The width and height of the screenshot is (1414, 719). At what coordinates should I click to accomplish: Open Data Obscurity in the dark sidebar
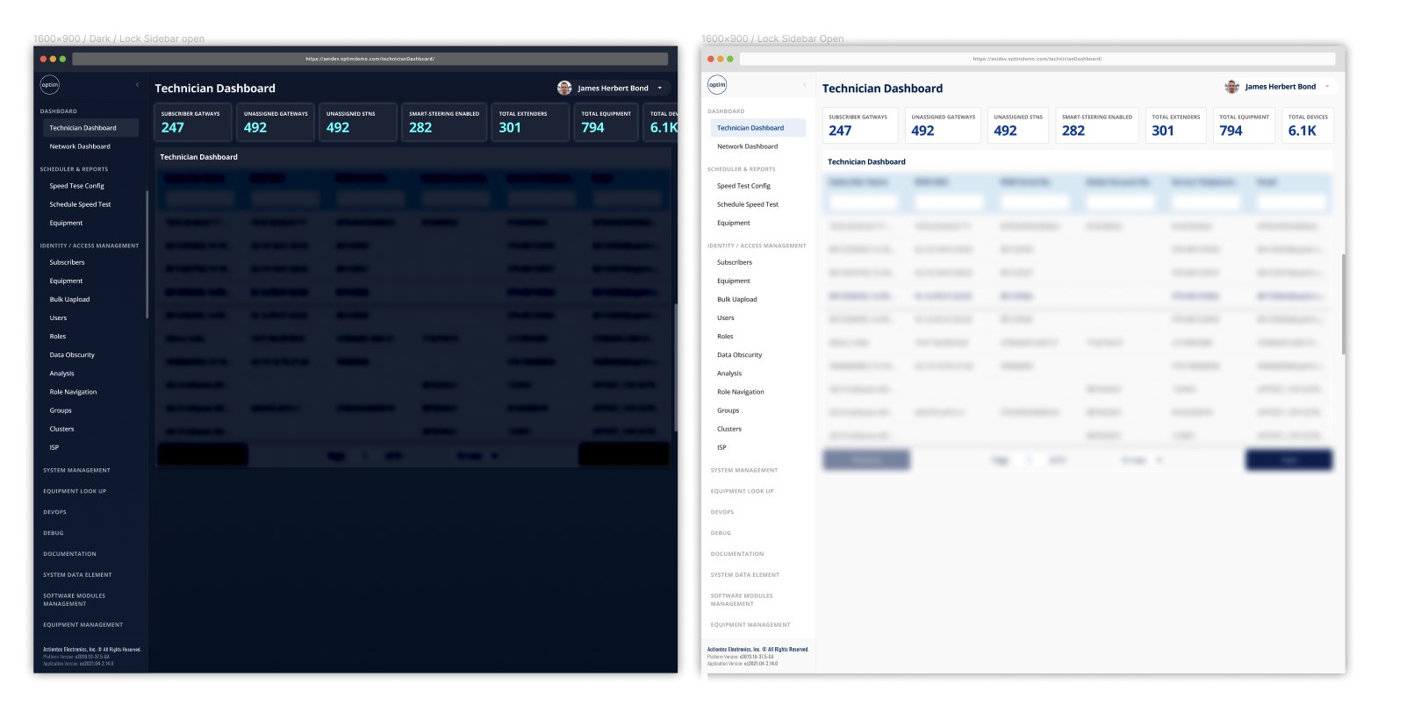tap(72, 355)
